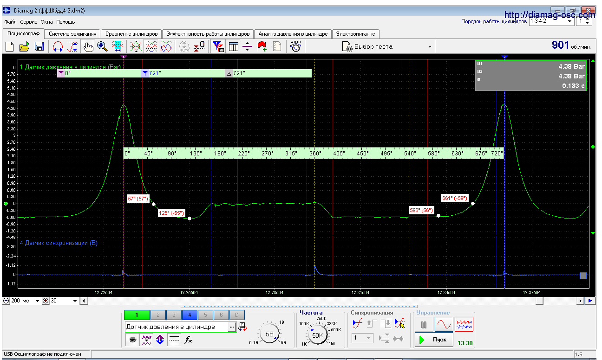Viewport: 602px width, 360px height.
Task: Switch to Анализ давления в цилиндре tab
Action: point(293,34)
